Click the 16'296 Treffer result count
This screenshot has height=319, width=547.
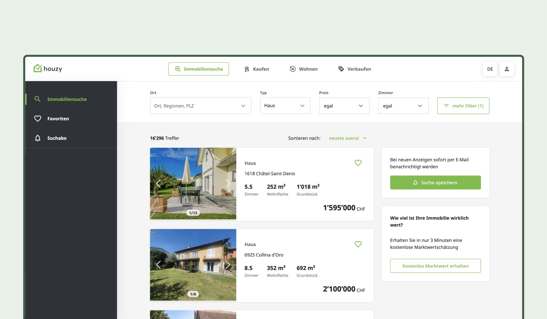point(165,138)
